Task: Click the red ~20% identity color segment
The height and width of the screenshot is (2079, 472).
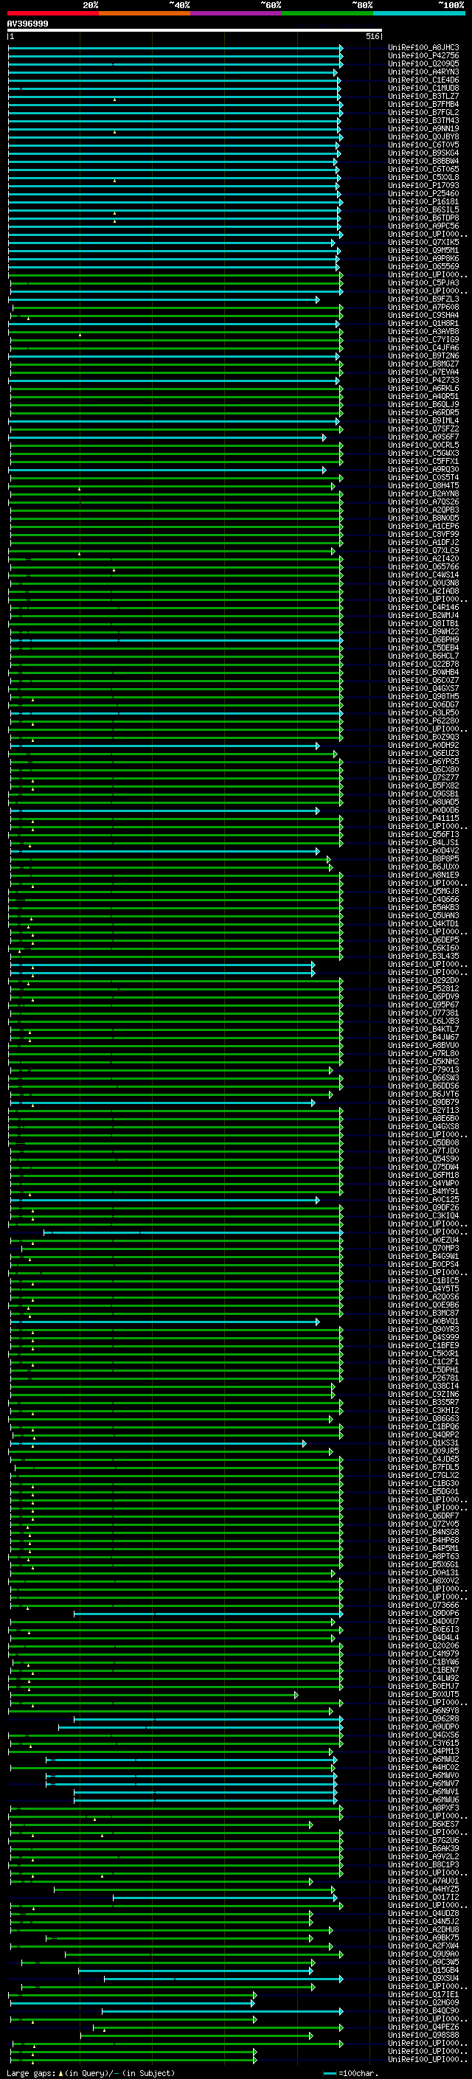Action: 52,13
